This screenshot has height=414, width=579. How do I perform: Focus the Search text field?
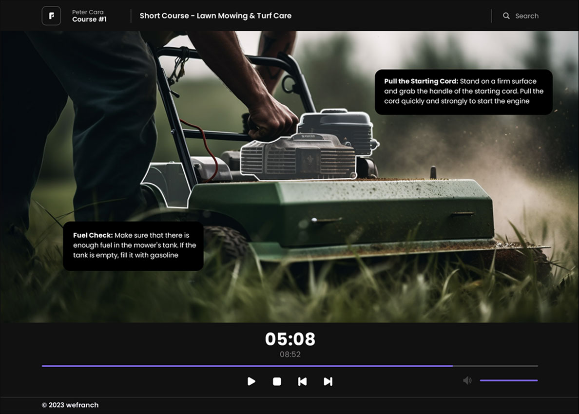point(527,16)
